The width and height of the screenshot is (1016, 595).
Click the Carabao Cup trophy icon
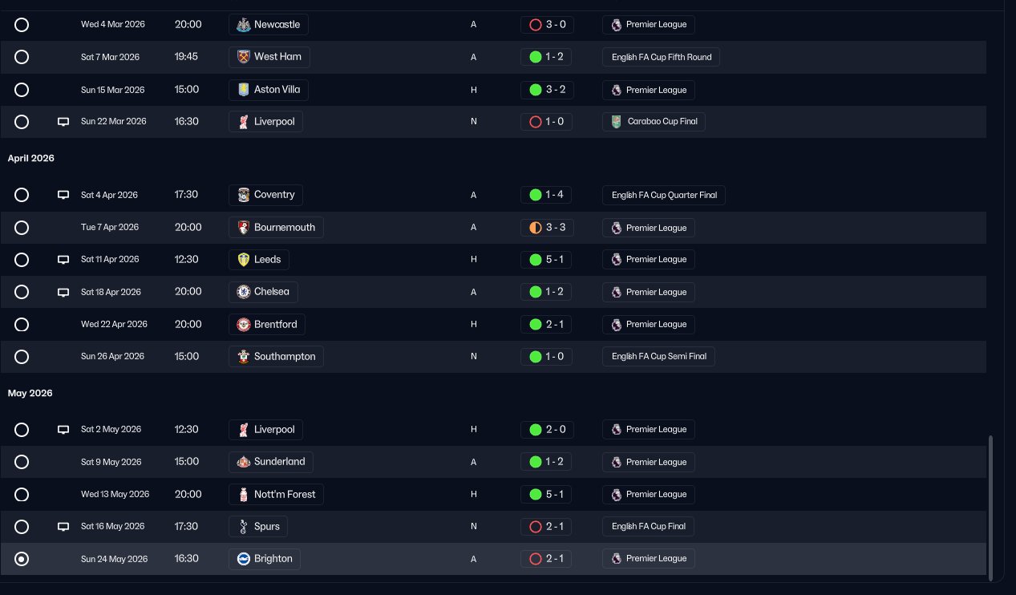[616, 122]
